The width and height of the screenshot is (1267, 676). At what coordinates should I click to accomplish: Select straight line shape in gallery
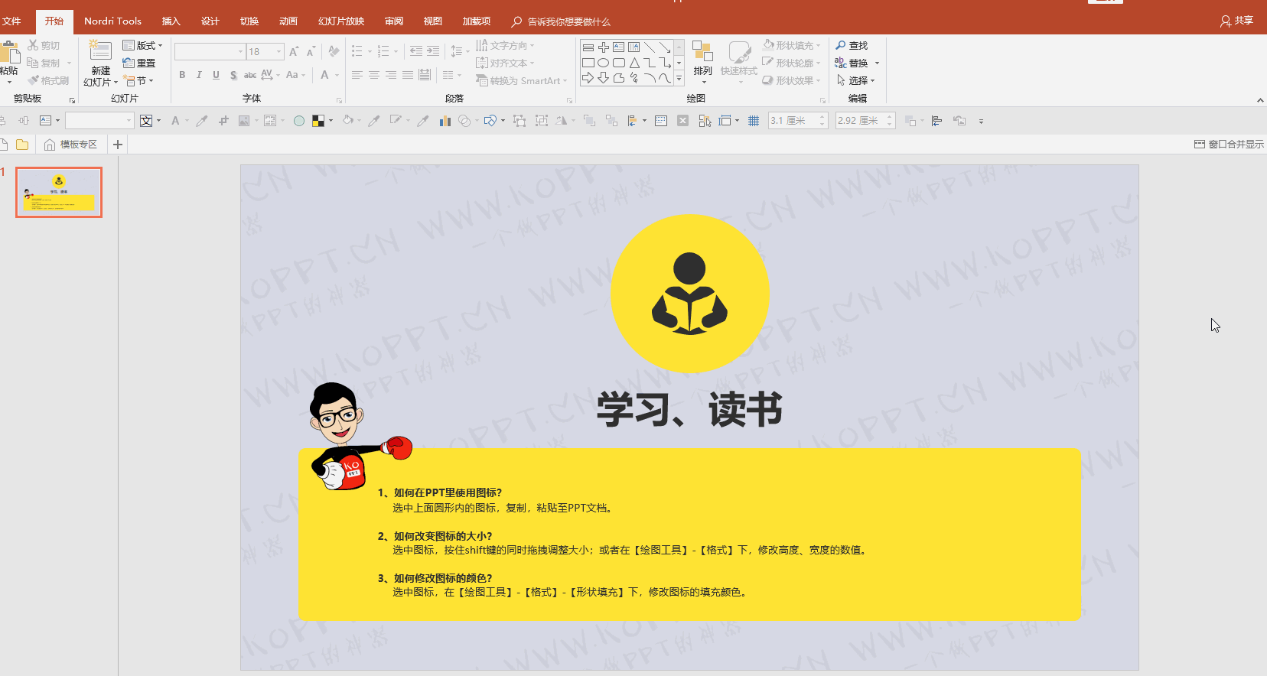pyautogui.click(x=650, y=47)
